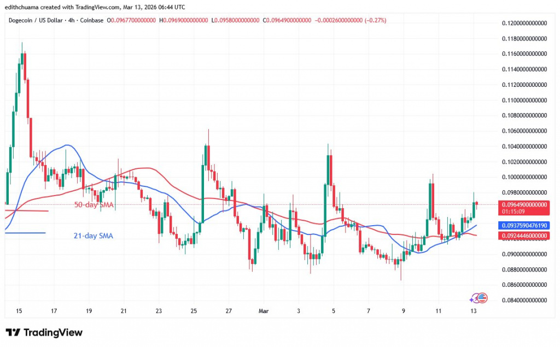The height and width of the screenshot is (347, 560).
Task: Select the blue 21-day SMA price label
Action: point(524,225)
